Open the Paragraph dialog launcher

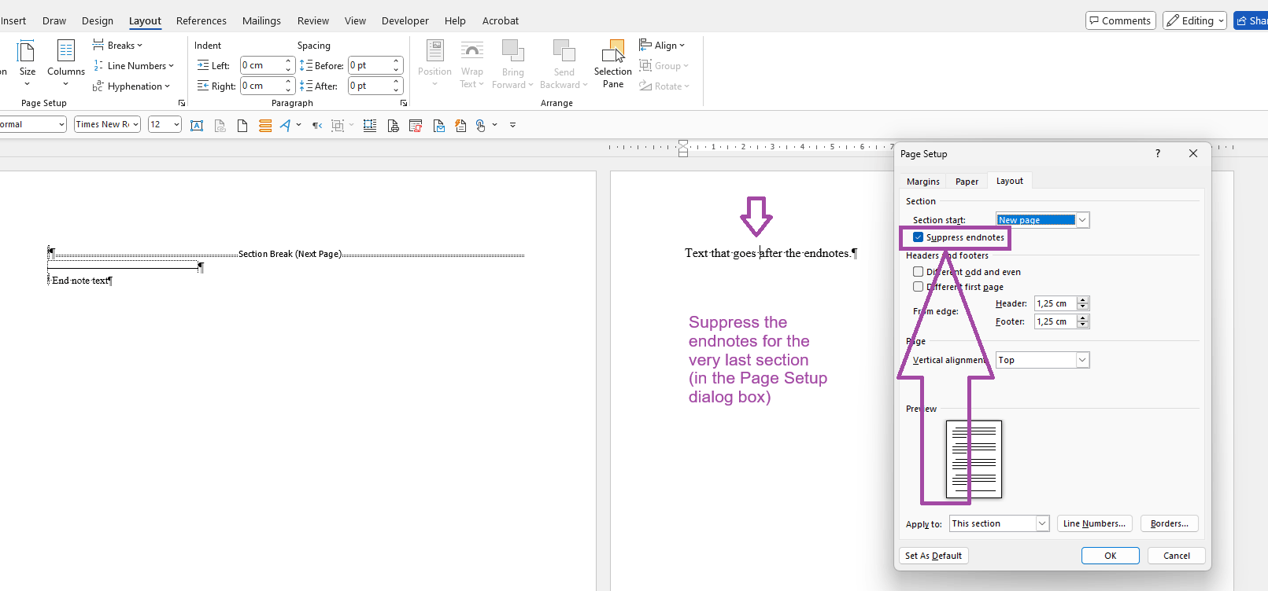[404, 103]
